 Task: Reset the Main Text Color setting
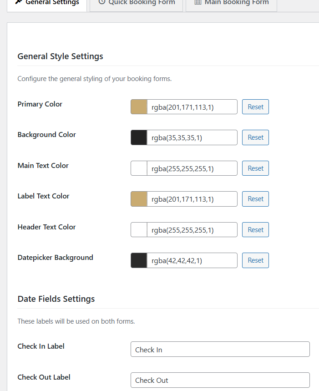pyautogui.click(x=255, y=168)
